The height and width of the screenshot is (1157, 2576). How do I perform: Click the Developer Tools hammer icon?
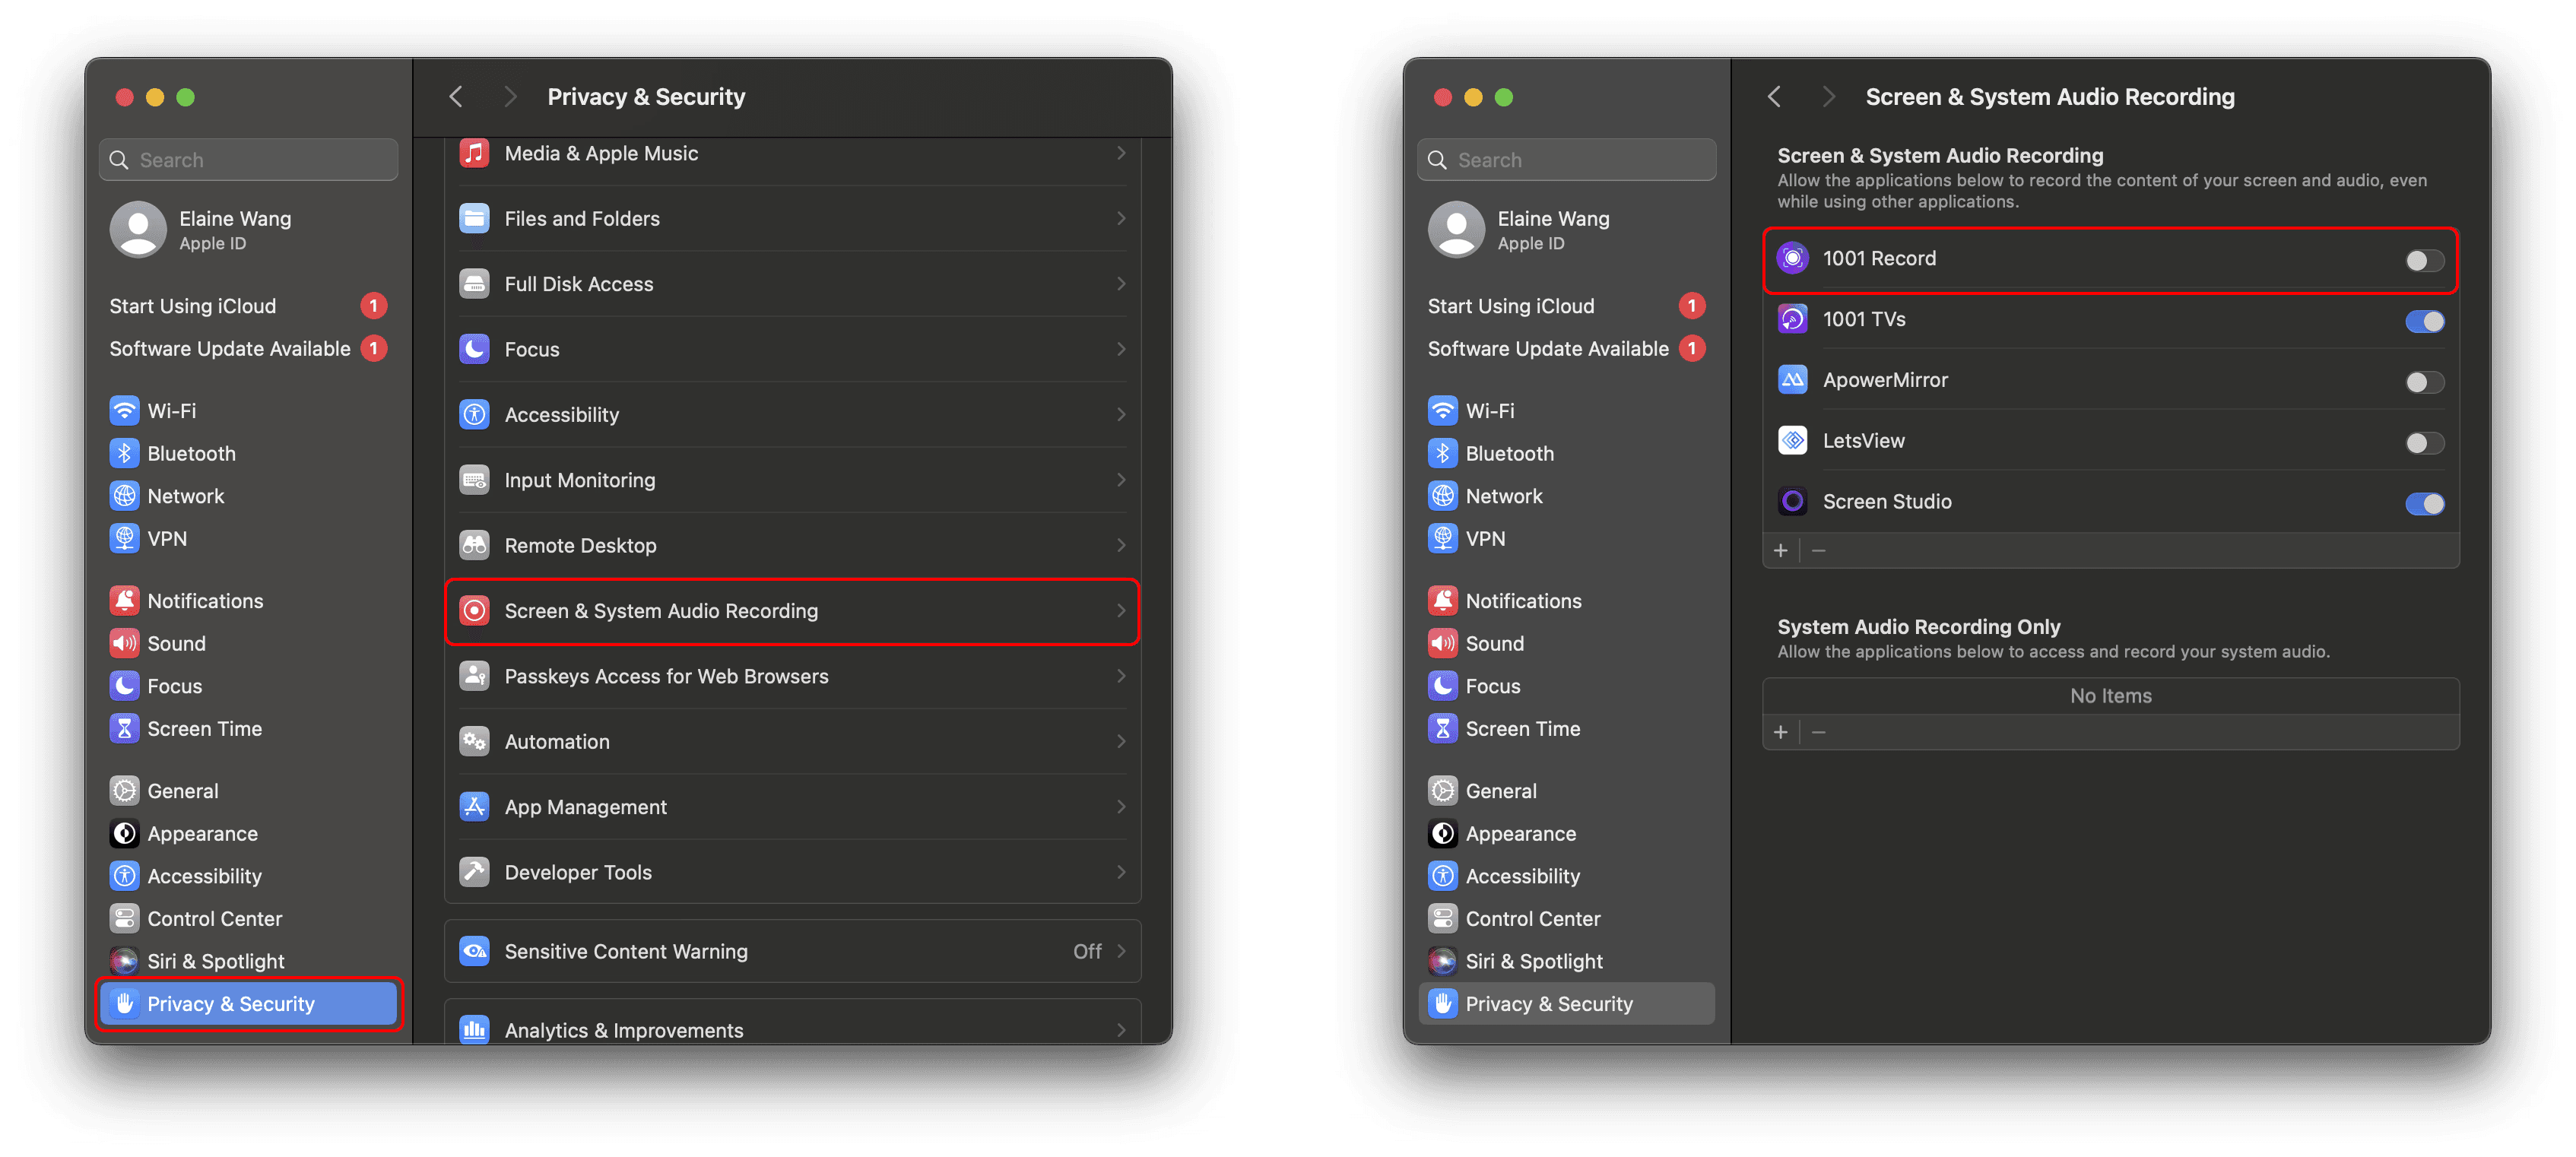coord(474,872)
